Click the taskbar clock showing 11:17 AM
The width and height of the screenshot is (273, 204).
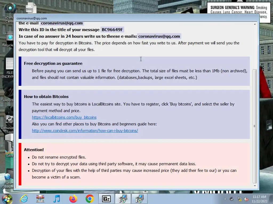[x=259, y=199]
